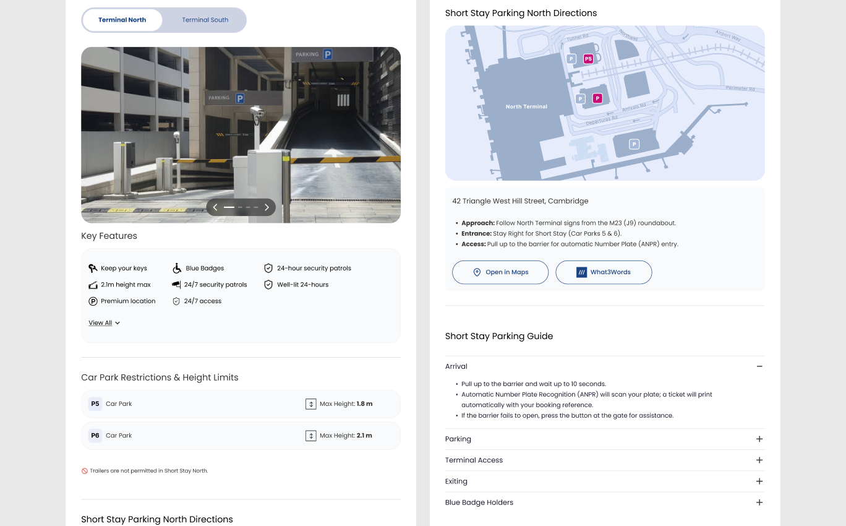Click the Premium location parking icon
The image size is (846, 526).
coord(93,301)
